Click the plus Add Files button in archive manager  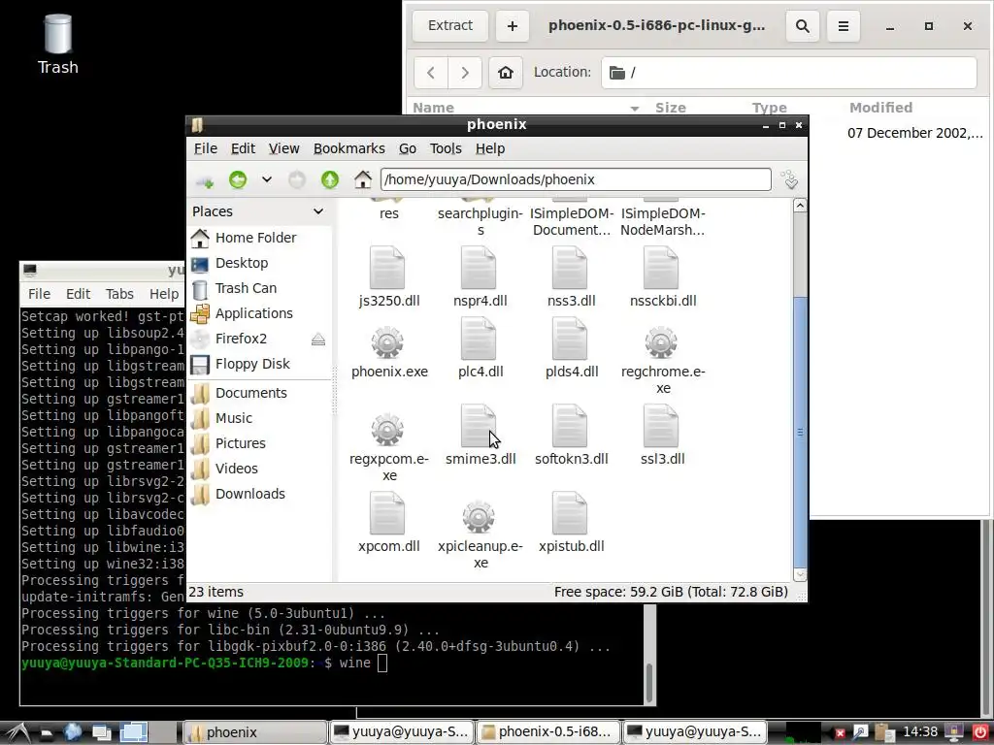coord(513,26)
